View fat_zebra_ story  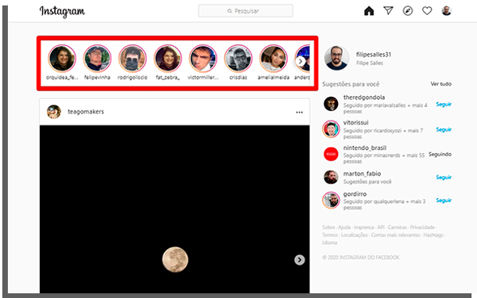click(x=168, y=59)
